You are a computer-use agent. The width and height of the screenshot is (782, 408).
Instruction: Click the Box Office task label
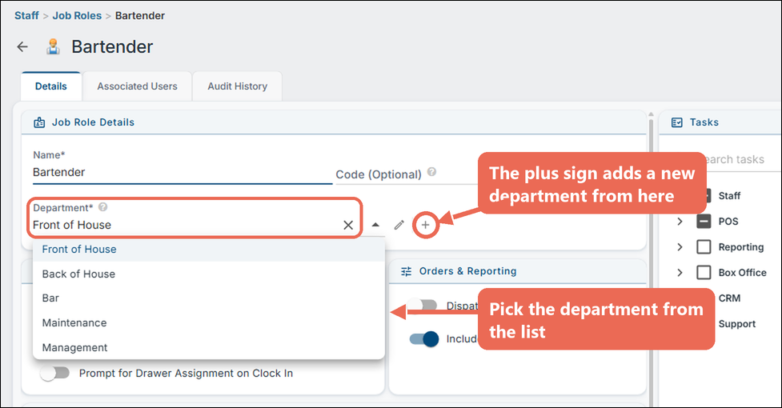742,273
